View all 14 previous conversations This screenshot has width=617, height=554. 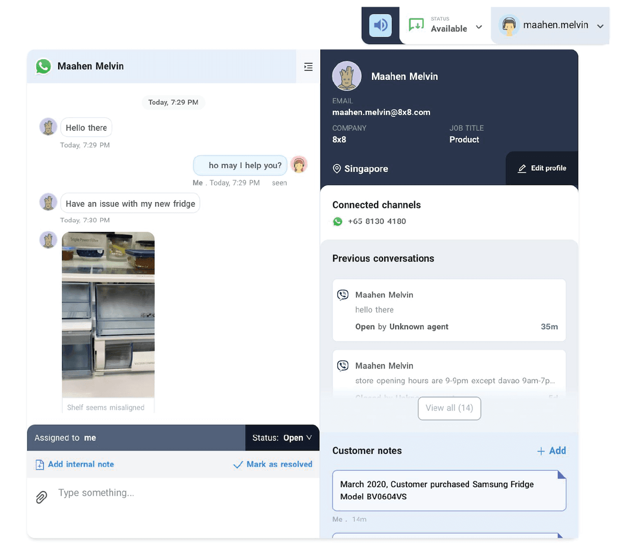[449, 408]
